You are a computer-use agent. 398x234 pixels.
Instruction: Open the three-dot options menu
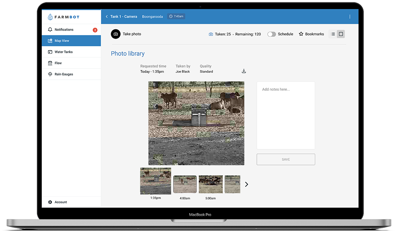[350, 17]
